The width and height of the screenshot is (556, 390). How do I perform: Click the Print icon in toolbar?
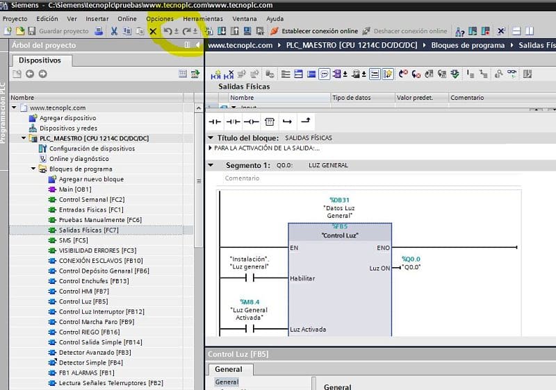(99, 31)
